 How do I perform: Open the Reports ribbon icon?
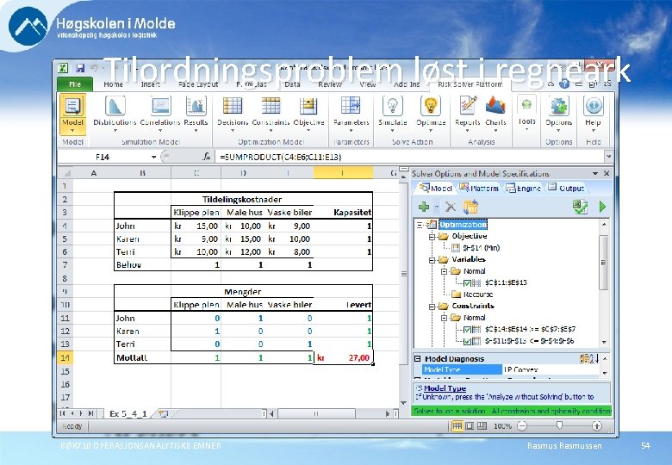[468, 106]
